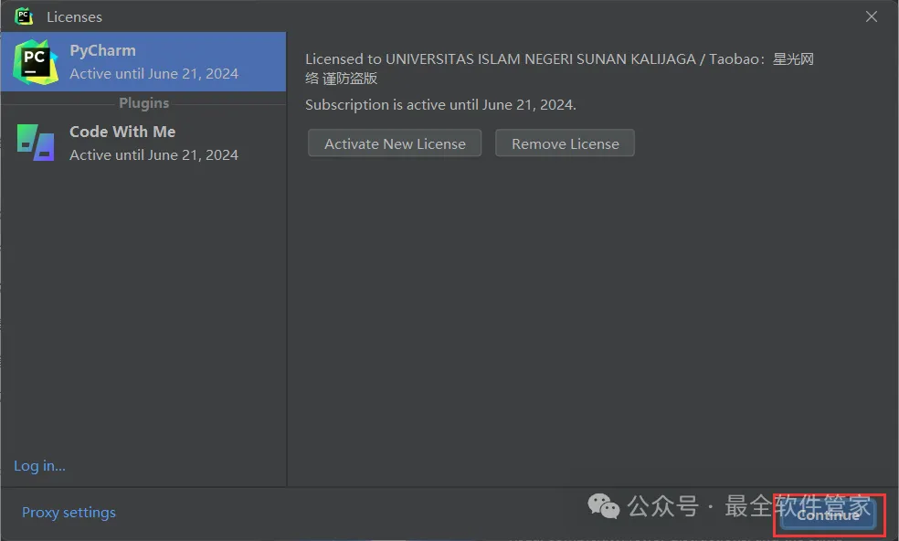Screen dimensions: 899x541
Task: Click the 'Subscription is active until June 21, 2024.' text
Action: (440, 105)
